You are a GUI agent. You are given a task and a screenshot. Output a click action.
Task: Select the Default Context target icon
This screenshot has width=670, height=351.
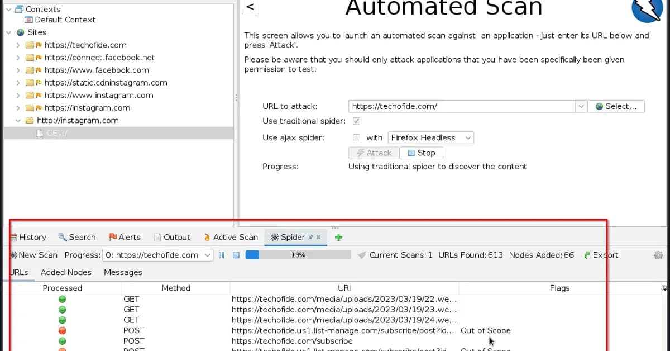pos(29,20)
